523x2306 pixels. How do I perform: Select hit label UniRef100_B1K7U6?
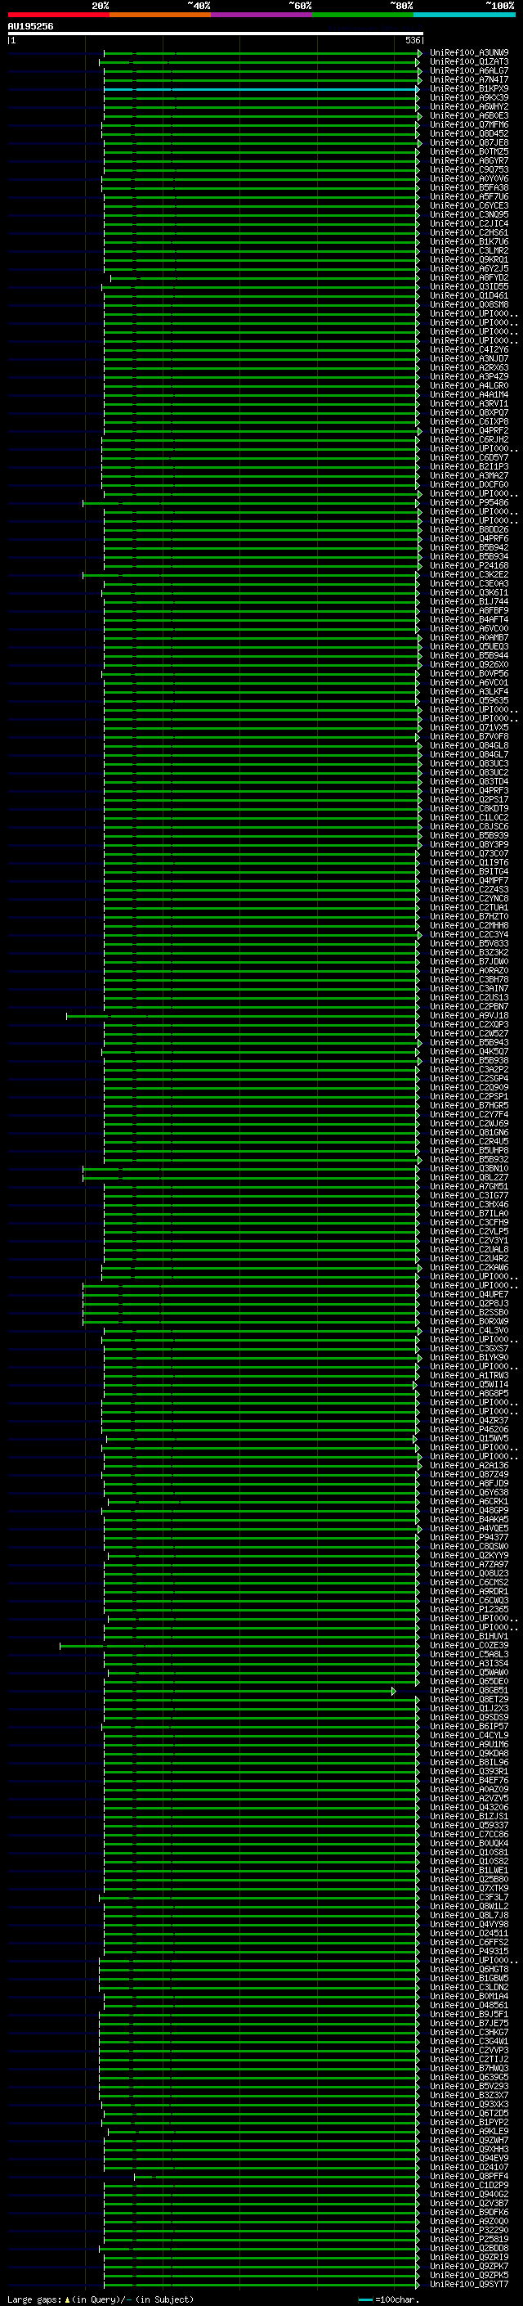click(468, 241)
